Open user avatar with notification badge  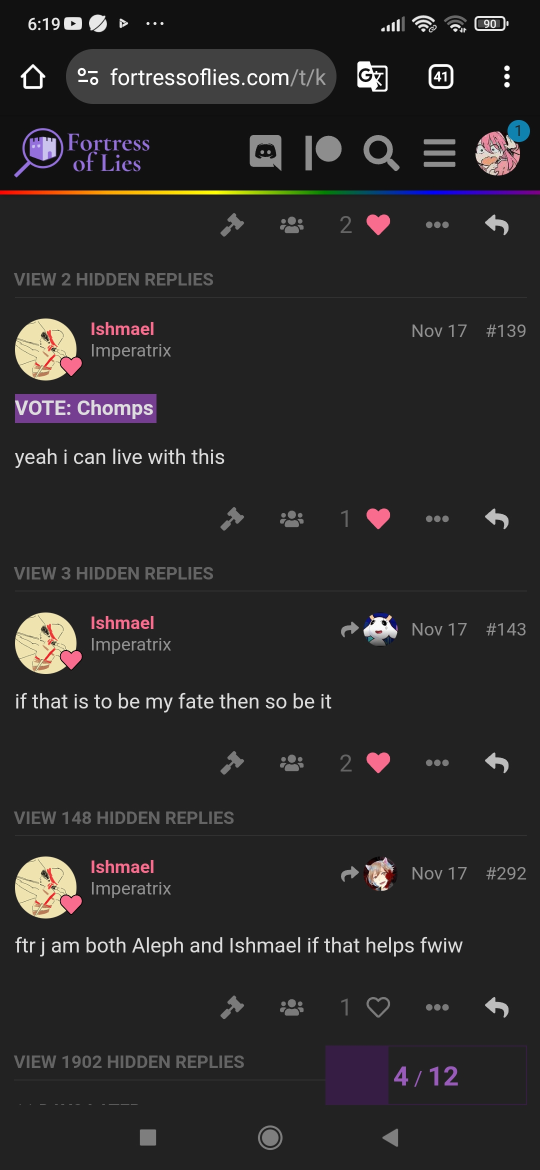pos(497,153)
